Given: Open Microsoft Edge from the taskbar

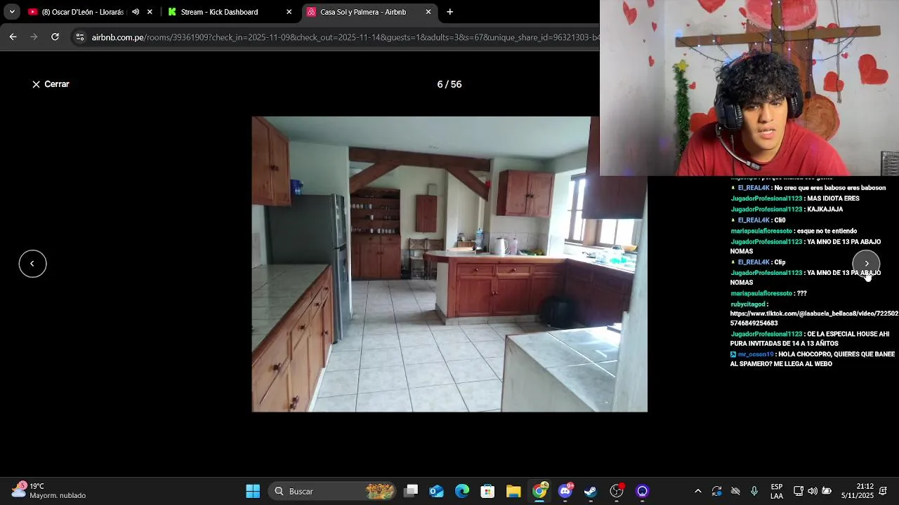Looking at the screenshot, I should point(462,491).
